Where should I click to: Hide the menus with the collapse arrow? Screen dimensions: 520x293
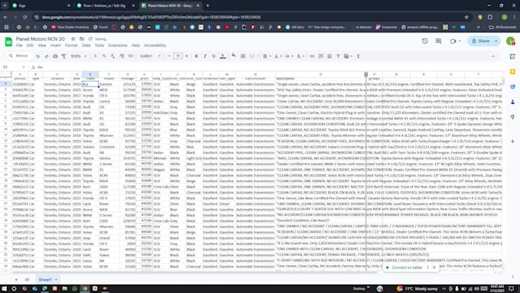[x=493, y=56]
